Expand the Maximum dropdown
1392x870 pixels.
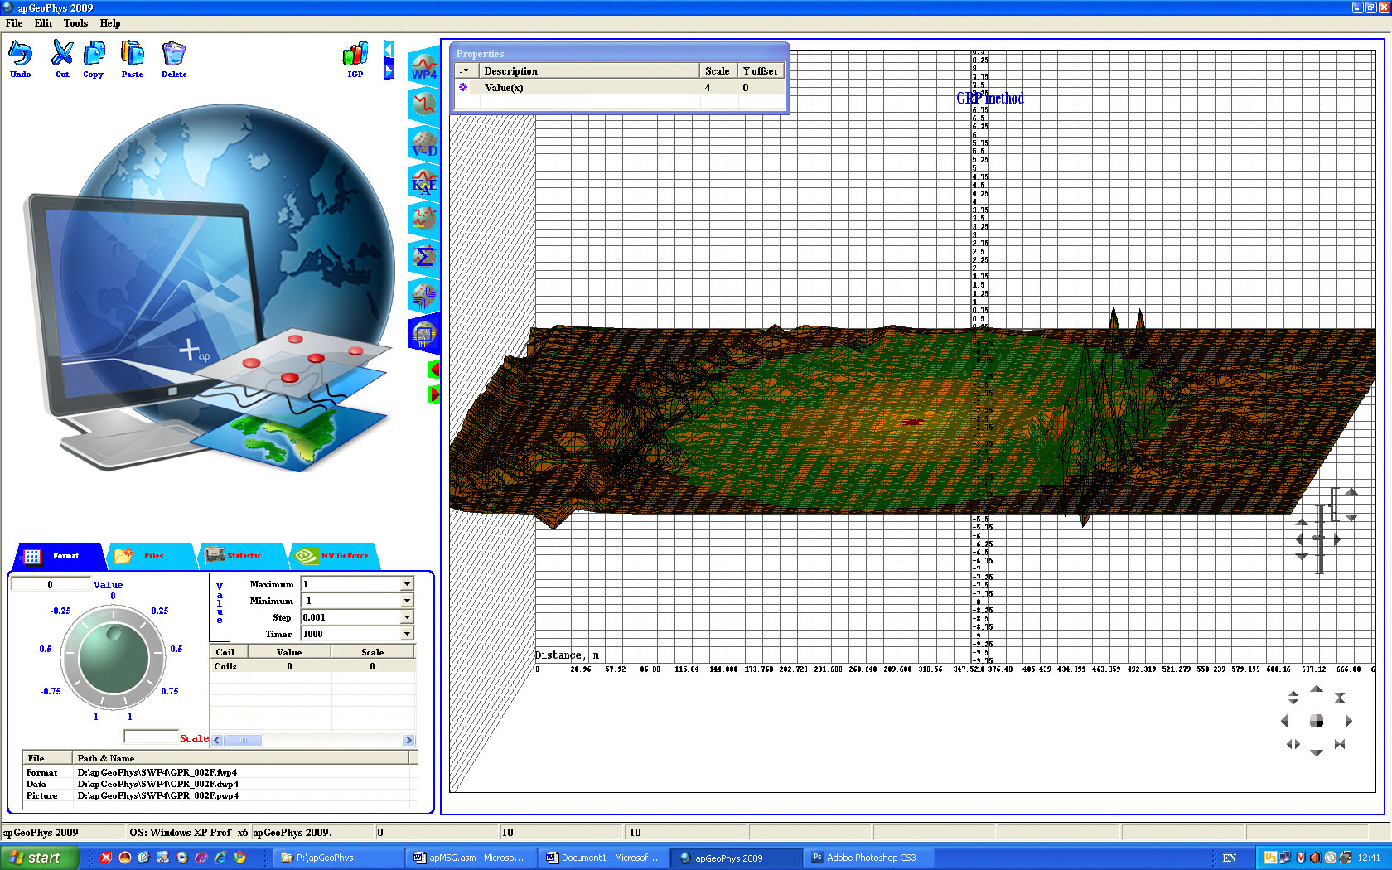407,584
